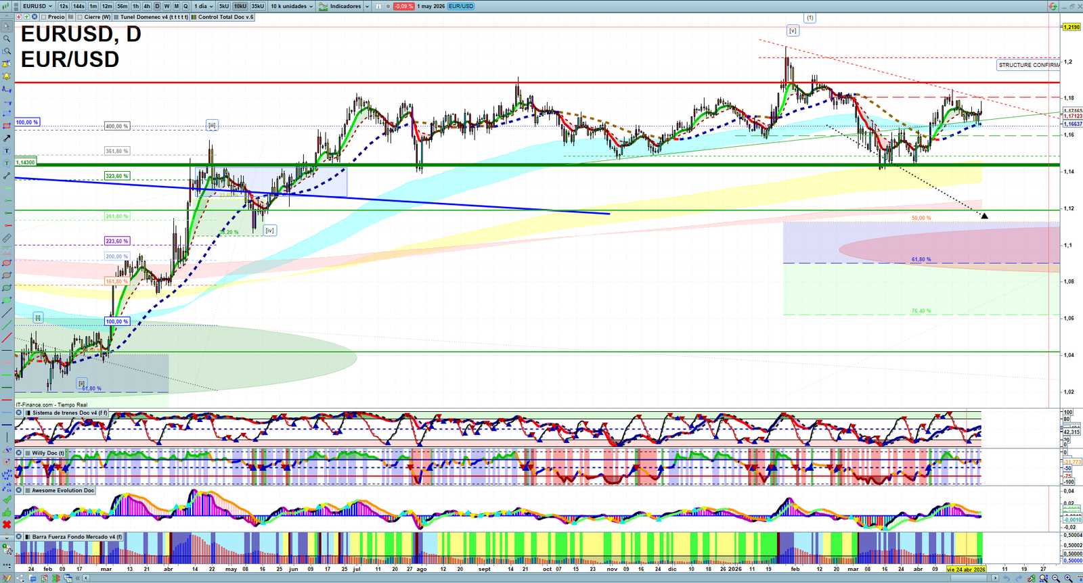Screen dimensions: 1083x583
Task: Pick the ruler measuring tool
Action: click(x=7, y=238)
